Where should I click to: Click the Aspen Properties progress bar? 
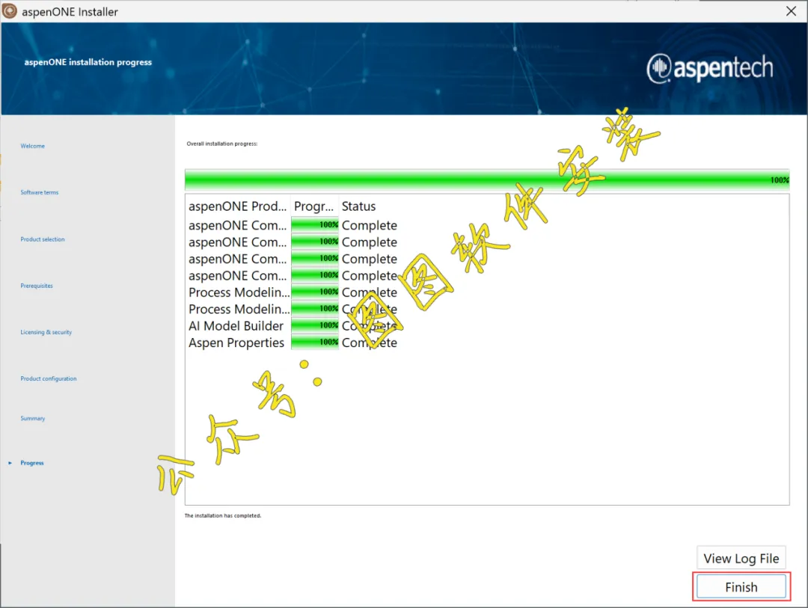tap(315, 342)
